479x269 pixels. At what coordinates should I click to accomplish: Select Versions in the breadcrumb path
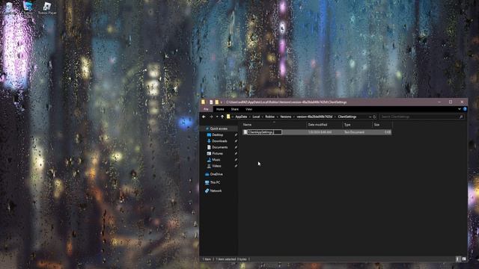tap(286, 117)
